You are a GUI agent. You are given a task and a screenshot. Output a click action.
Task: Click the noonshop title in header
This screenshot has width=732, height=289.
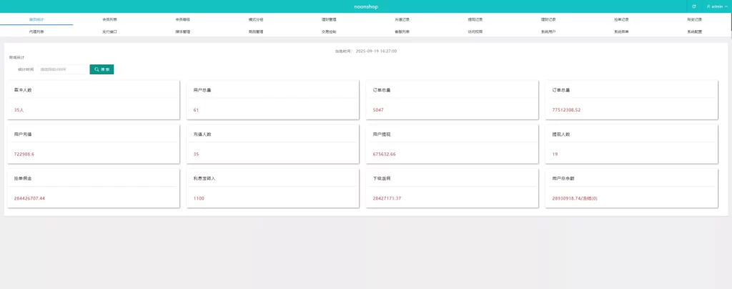366,6
